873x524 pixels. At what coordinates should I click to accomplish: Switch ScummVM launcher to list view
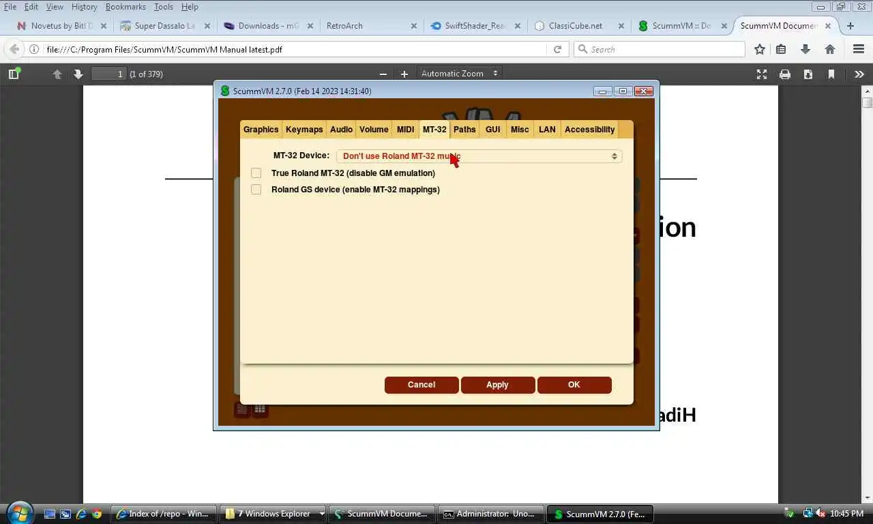(242, 409)
